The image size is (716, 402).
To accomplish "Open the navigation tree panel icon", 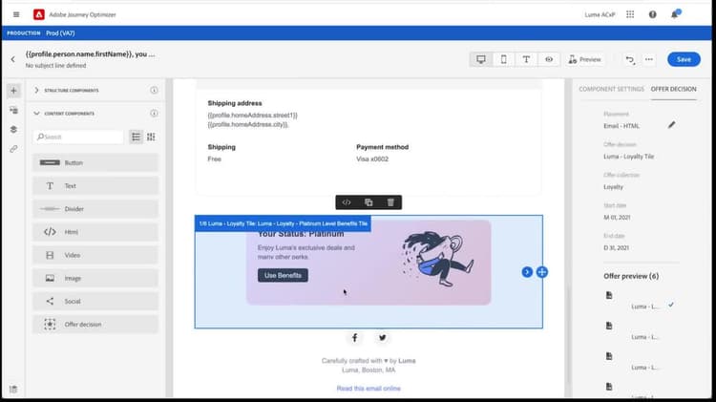I will point(13,110).
